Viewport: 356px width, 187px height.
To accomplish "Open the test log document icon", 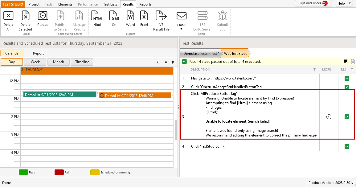I will tap(345, 62).
